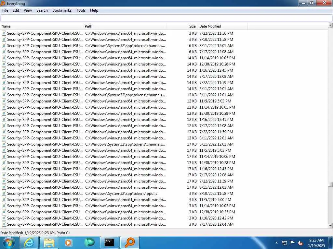
Task: Open the View menu
Action: [28, 10]
